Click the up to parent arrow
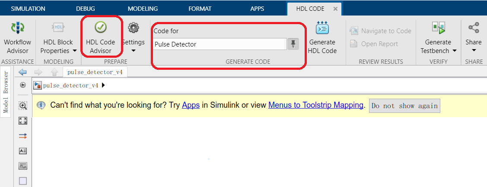This screenshot has width=487, height=187. pyautogui.click(x=54, y=72)
